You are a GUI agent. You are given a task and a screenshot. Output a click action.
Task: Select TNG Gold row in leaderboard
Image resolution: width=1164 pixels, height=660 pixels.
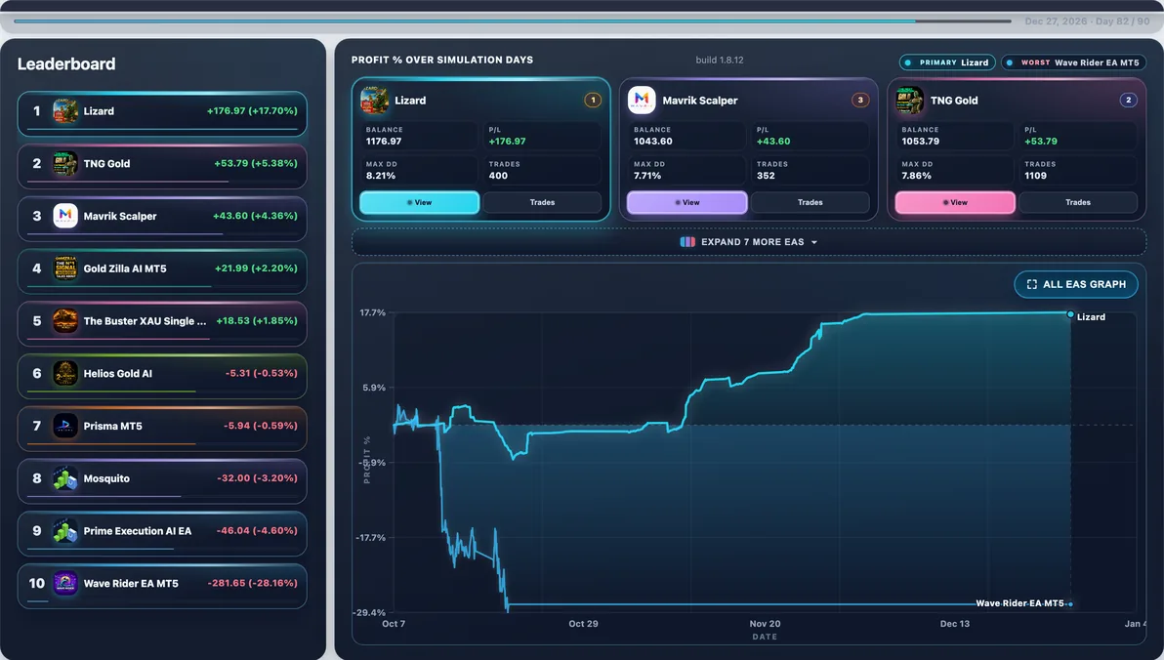(x=162, y=166)
